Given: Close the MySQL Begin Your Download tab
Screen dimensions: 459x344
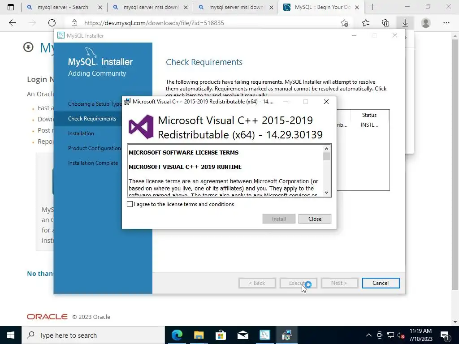Looking at the screenshot, I should click(x=357, y=7).
